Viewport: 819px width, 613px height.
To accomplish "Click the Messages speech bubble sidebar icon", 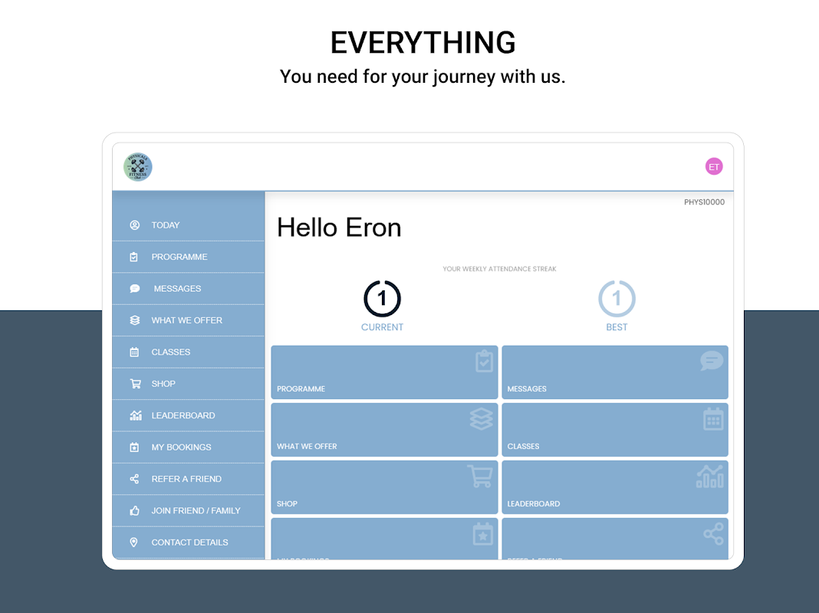I will 135,289.
